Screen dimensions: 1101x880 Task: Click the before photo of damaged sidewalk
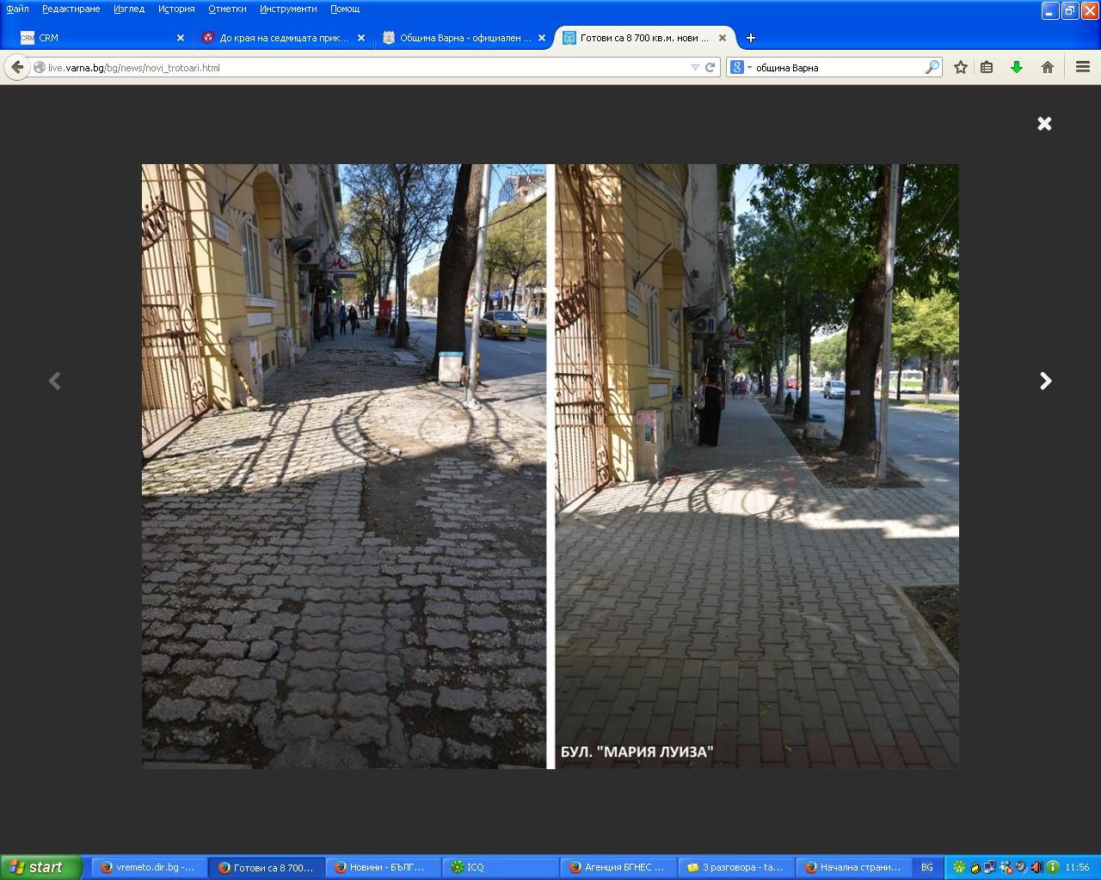tap(344, 466)
